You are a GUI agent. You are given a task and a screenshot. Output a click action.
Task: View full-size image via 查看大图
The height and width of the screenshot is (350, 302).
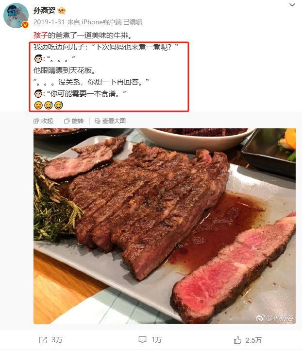110,121
